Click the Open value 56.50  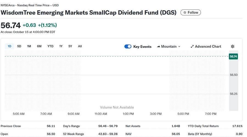point(51,134)
